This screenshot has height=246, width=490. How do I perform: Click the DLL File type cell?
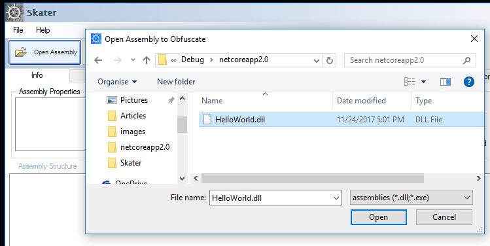(x=429, y=120)
